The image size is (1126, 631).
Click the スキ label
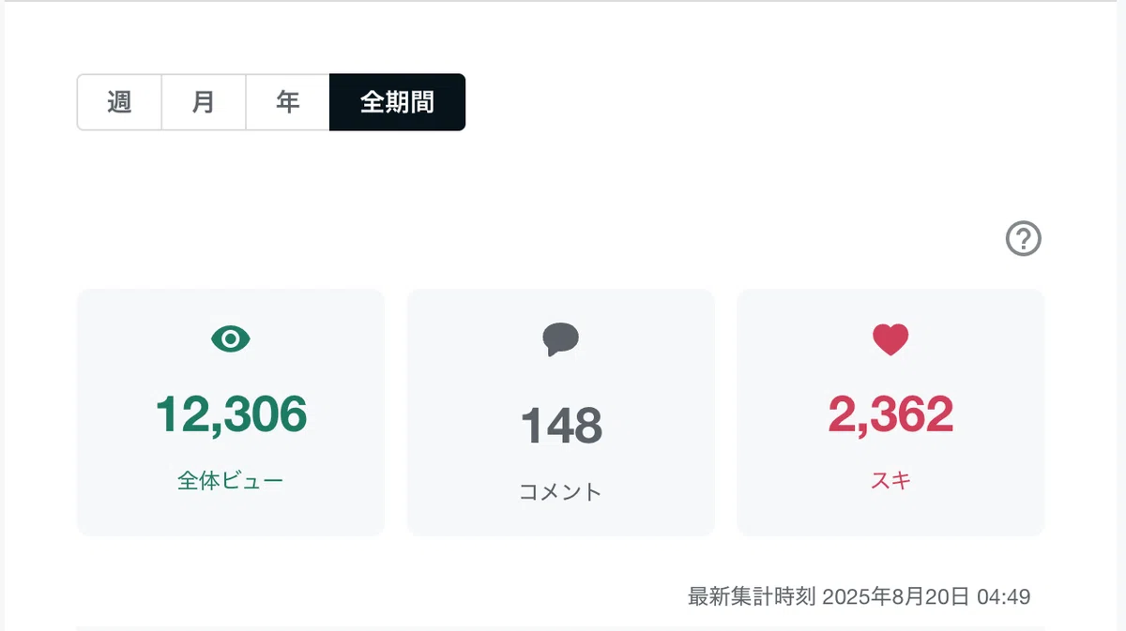[x=890, y=481]
